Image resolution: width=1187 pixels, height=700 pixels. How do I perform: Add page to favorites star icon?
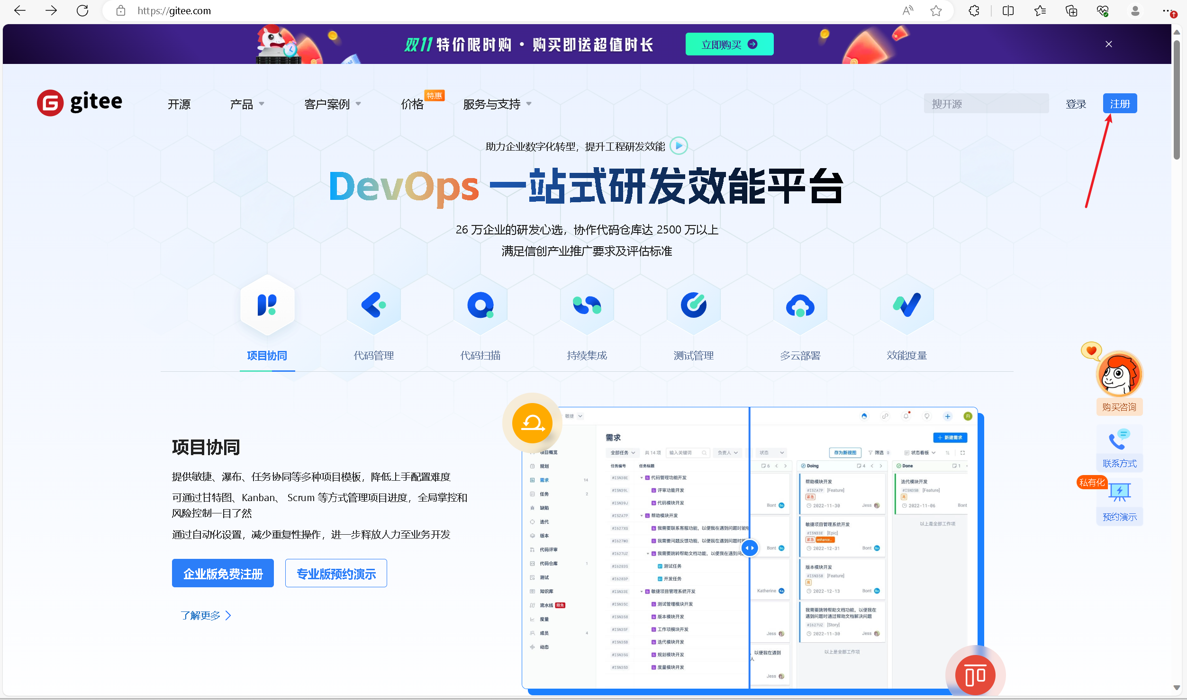[936, 10]
